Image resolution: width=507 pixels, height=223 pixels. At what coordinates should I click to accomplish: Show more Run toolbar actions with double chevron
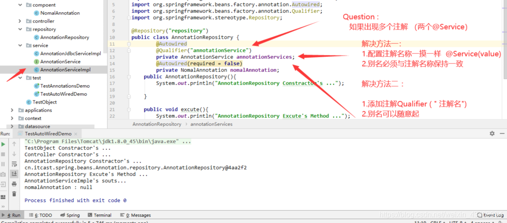3,206
